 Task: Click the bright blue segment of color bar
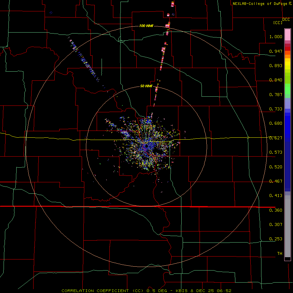287,127
